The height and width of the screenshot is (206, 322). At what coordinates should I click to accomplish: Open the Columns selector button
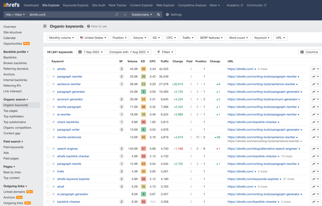(x=309, y=52)
